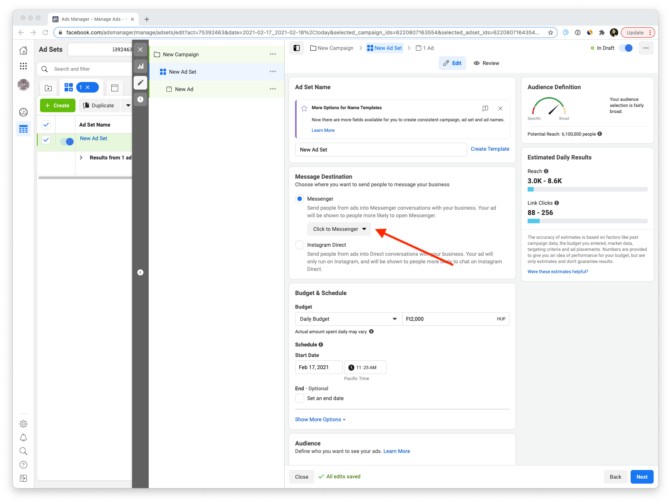Viewport: 671px width, 504px height.
Task: Select the Messenger radio button
Action: (x=300, y=199)
